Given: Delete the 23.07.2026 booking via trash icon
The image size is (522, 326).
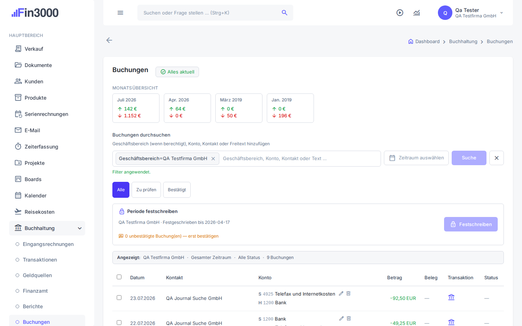Looking at the screenshot, I should point(348,293).
